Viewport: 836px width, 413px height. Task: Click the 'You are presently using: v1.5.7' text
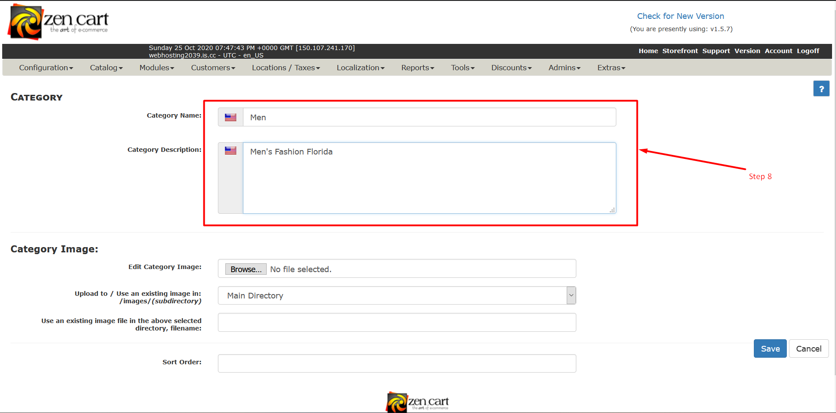[681, 29]
